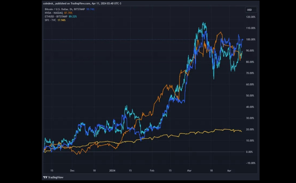
Task: Click the ETHUSD BITSTAMP legend label
Action: 56,16
